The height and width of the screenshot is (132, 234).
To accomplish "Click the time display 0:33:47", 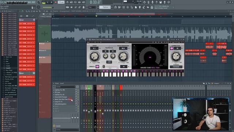I will (x=95, y=2).
